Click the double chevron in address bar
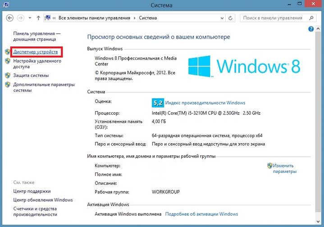This screenshot has height=227, width=324. (54, 18)
